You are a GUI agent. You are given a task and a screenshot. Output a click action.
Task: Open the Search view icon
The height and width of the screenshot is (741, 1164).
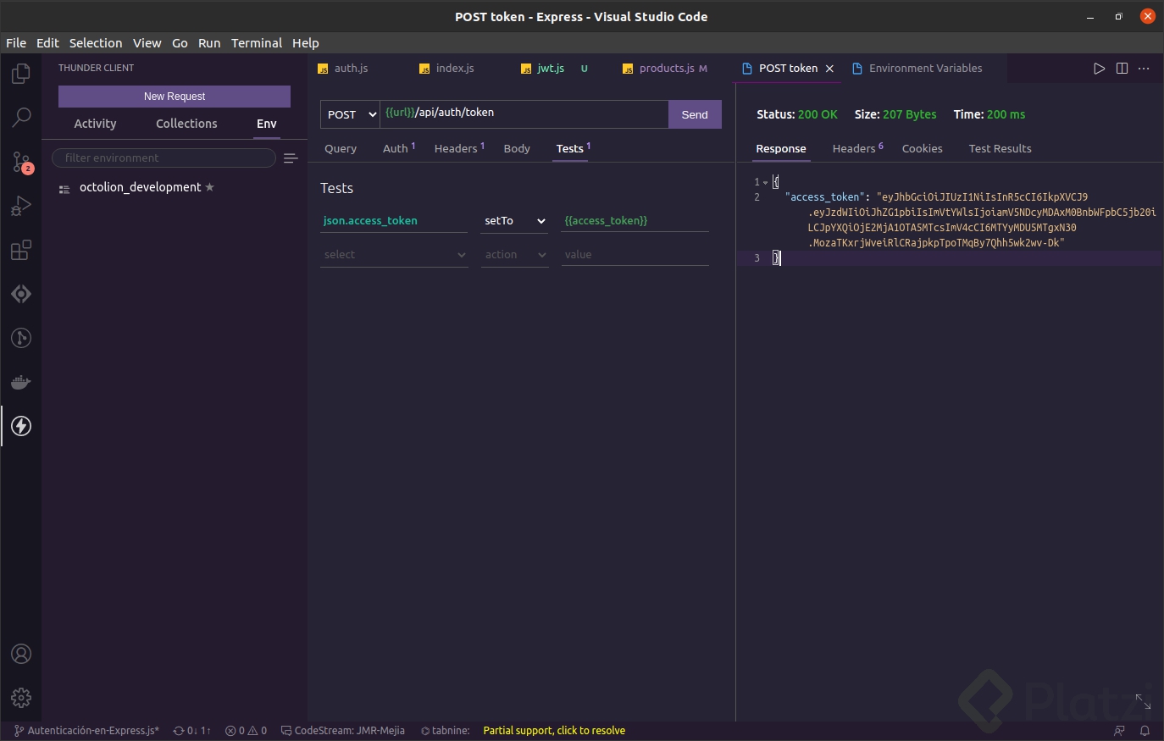(x=21, y=118)
